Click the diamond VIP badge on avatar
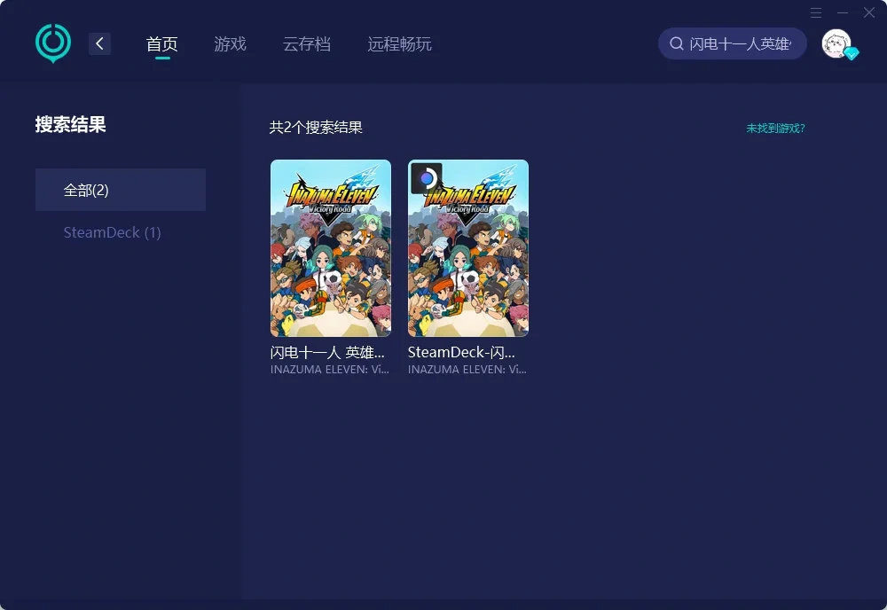This screenshot has width=887, height=610. pos(852,54)
